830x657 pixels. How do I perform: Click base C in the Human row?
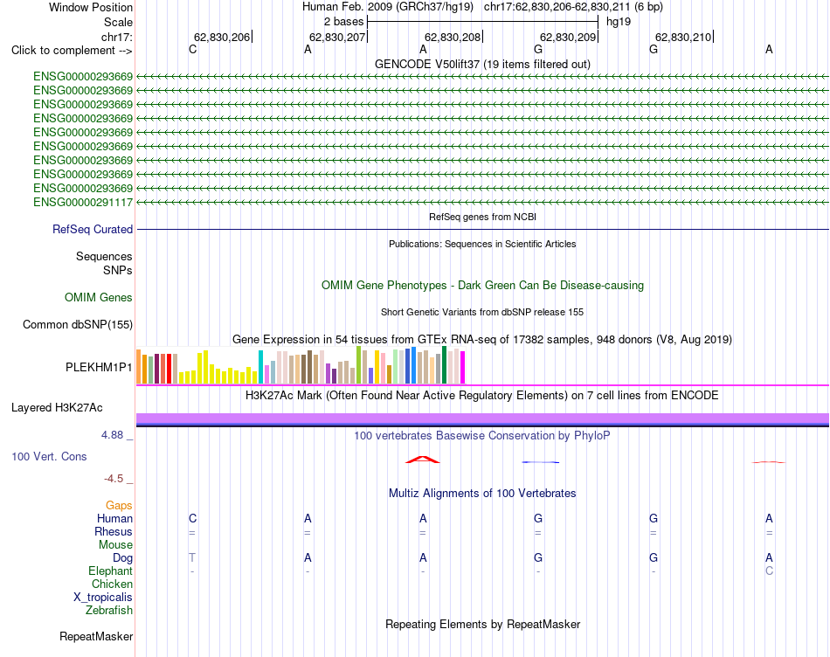tap(193, 518)
